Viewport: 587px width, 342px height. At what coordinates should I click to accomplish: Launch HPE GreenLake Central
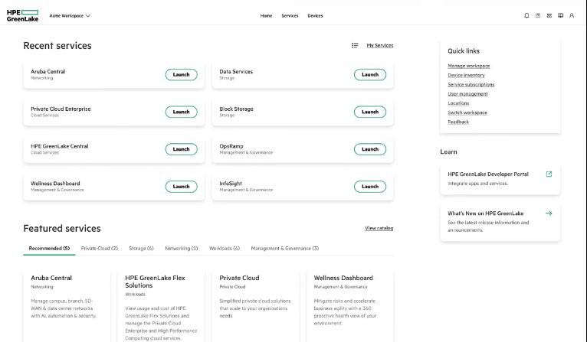tap(181, 149)
